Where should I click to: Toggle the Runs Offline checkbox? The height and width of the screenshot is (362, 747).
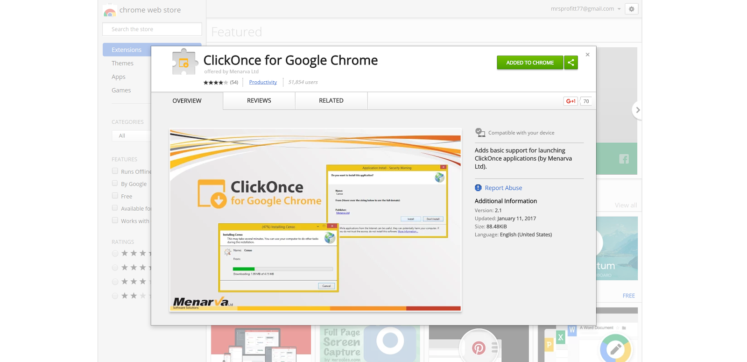115,171
